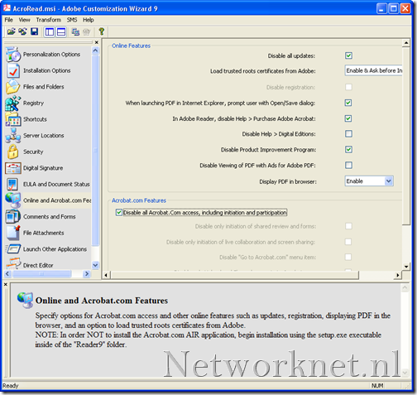
Task: Click Disable initiation of shared review checkbox
Action: click(348, 226)
